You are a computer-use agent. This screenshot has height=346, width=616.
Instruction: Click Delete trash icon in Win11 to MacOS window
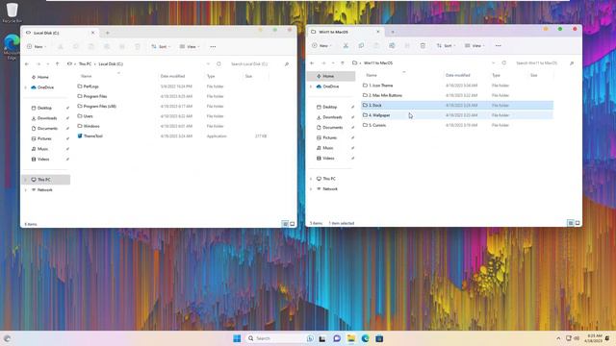(423, 46)
